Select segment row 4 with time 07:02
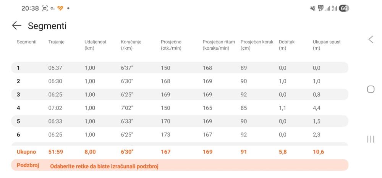Image resolution: width=382 pixels, height=178 pixels. (x=180, y=108)
